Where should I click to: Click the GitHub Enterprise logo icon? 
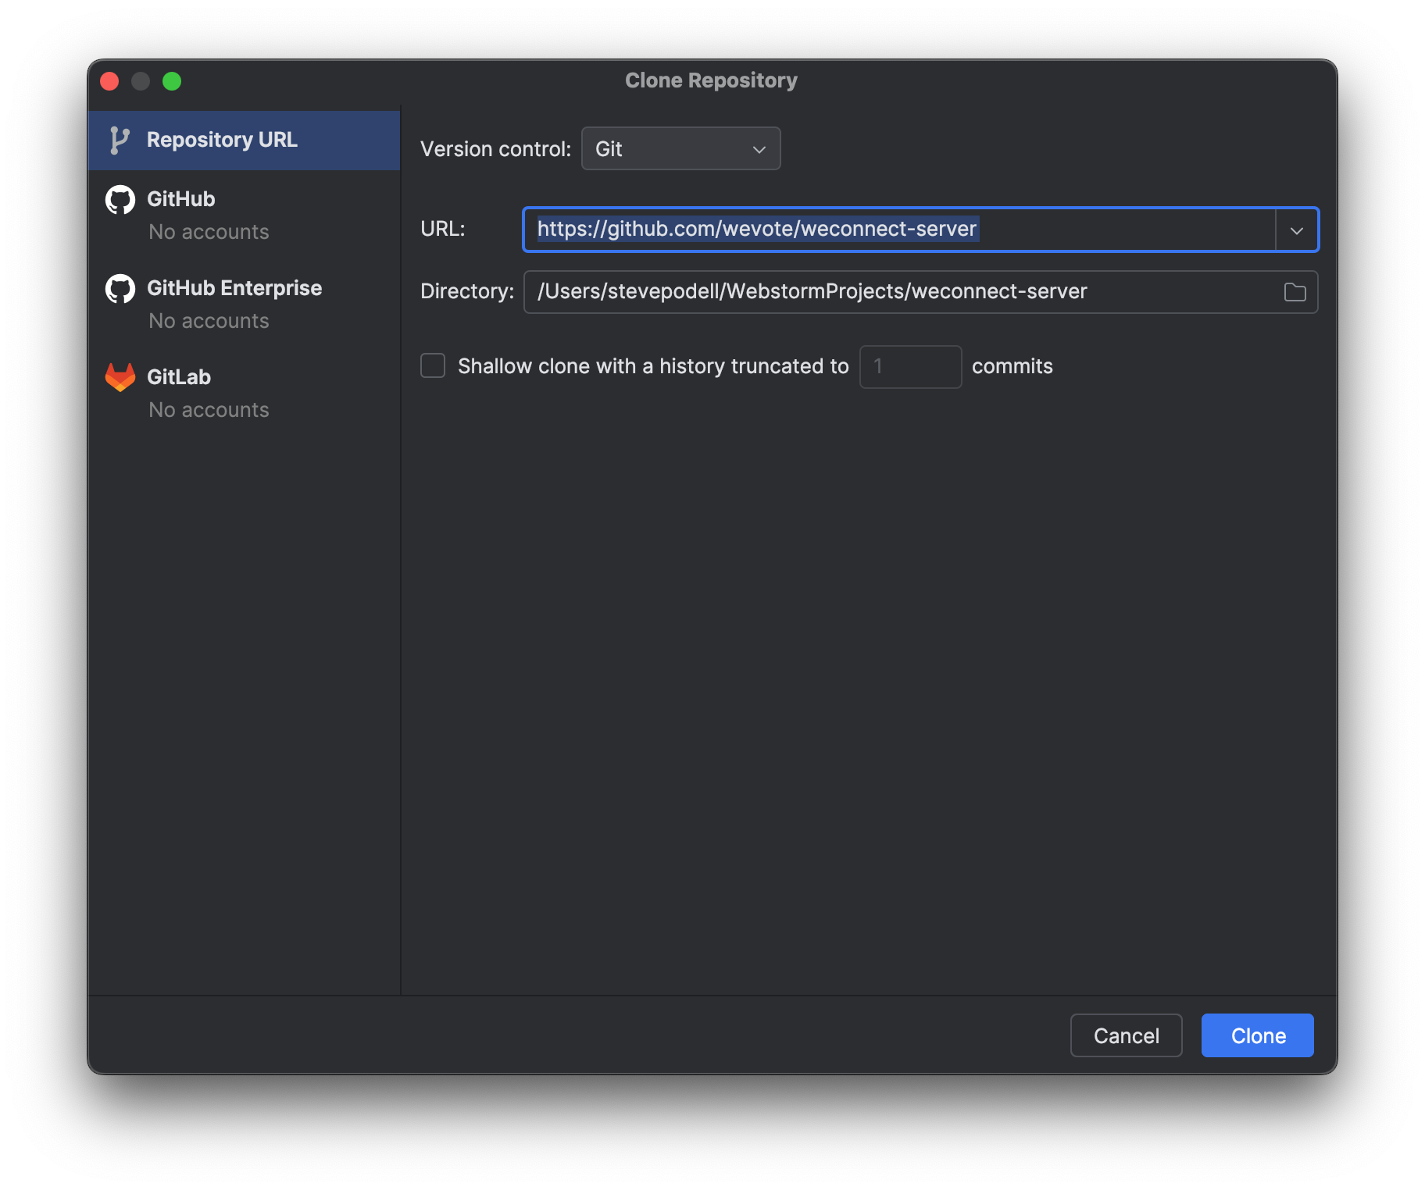tap(120, 289)
